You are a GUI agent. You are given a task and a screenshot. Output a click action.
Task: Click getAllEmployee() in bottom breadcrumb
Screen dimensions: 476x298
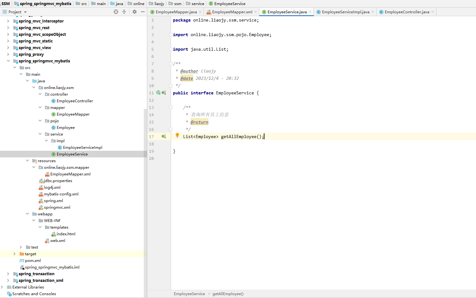[228, 294]
